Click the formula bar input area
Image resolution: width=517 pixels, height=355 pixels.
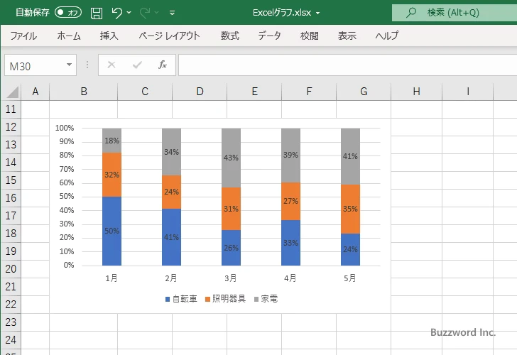(x=347, y=65)
